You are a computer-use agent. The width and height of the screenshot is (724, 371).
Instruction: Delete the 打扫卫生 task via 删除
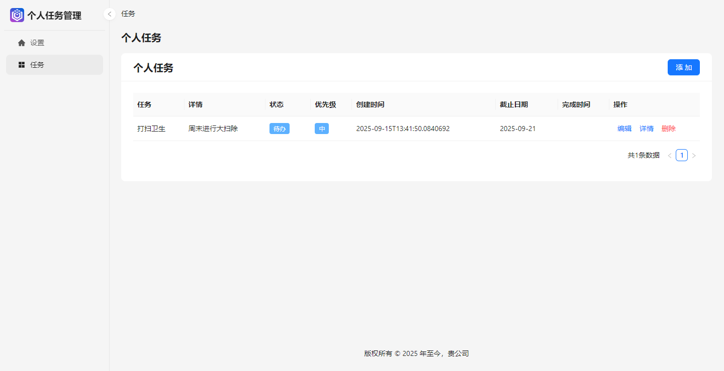(669, 129)
